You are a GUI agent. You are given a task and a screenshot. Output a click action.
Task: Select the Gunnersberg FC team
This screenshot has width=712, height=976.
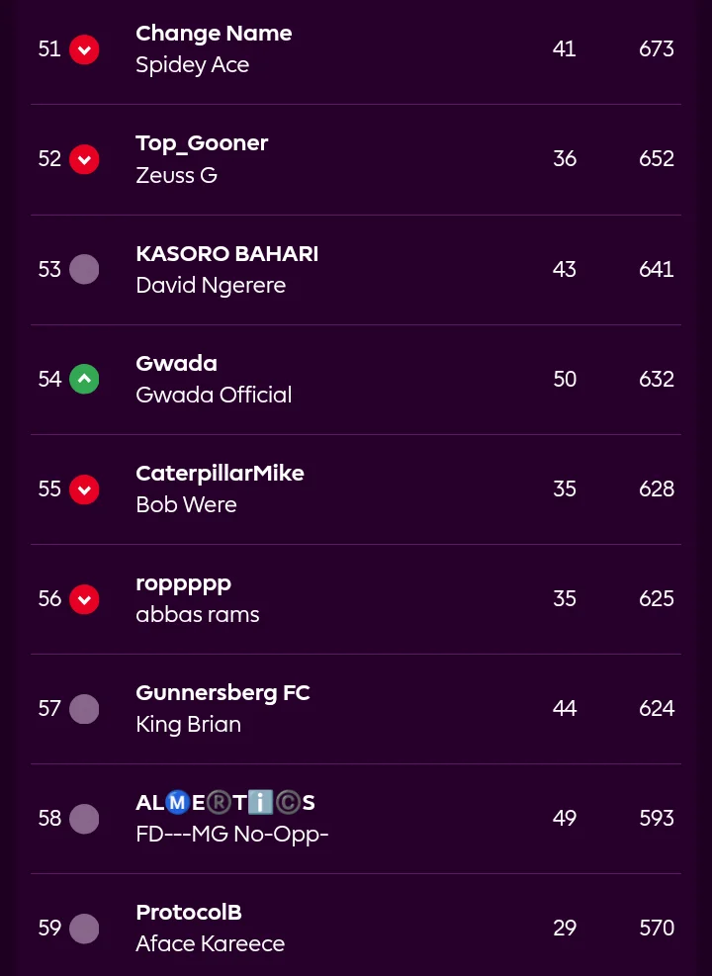222,693
